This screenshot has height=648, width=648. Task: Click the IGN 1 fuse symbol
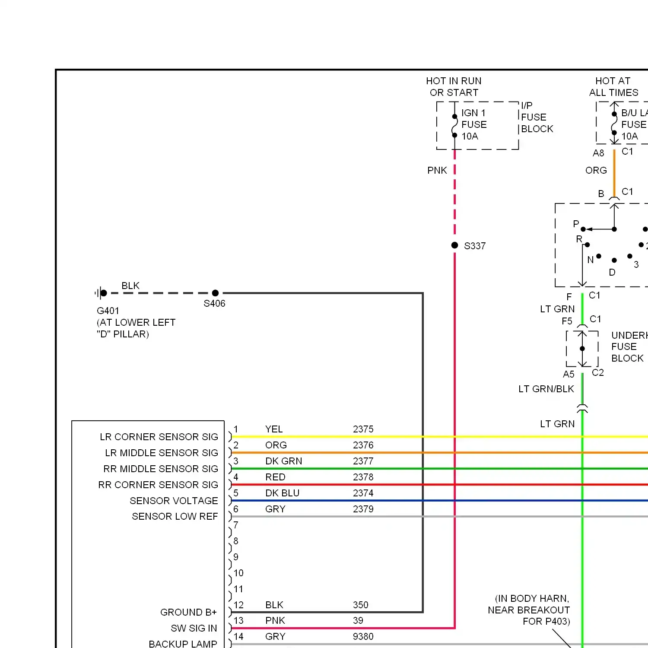[454, 126]
